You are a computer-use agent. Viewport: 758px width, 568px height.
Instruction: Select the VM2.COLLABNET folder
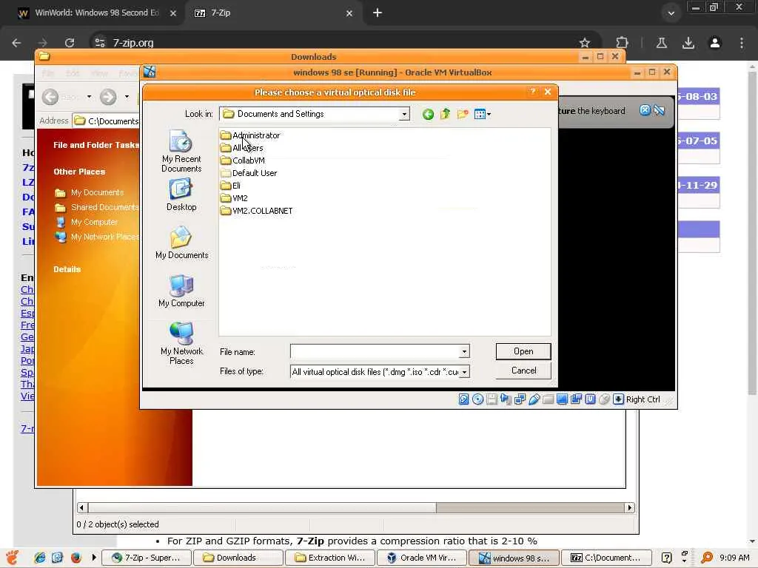click(256, 211)
